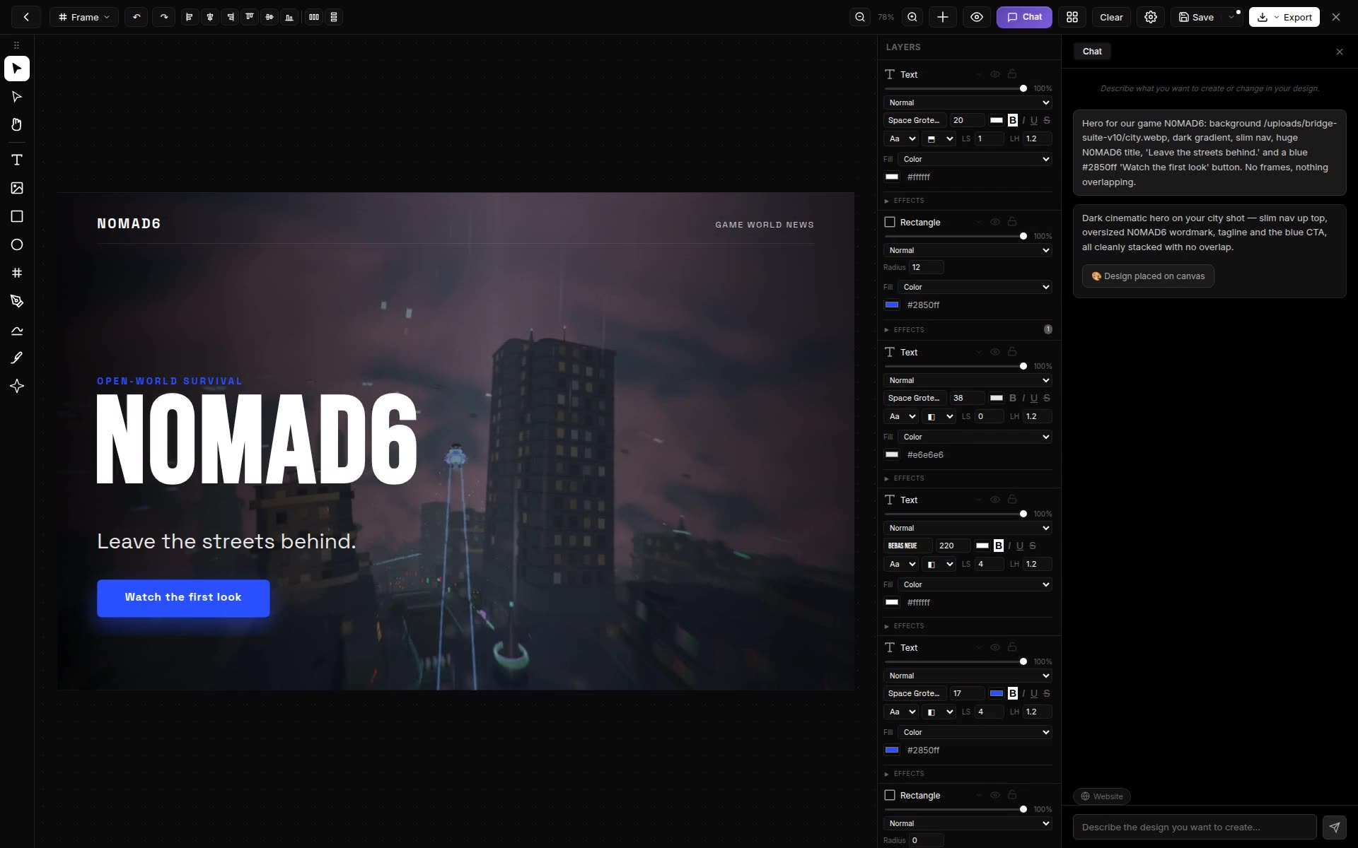Zoom out of the canvas
This screenshot has height=848, width=1358.
(x=860, y=17)
